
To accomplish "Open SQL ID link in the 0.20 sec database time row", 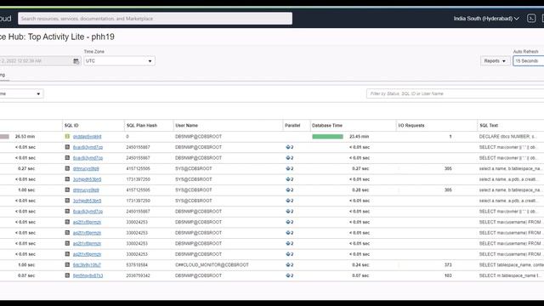I will point(86,190).
